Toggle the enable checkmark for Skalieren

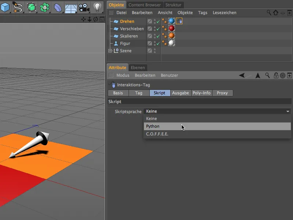tap(158, 36)
